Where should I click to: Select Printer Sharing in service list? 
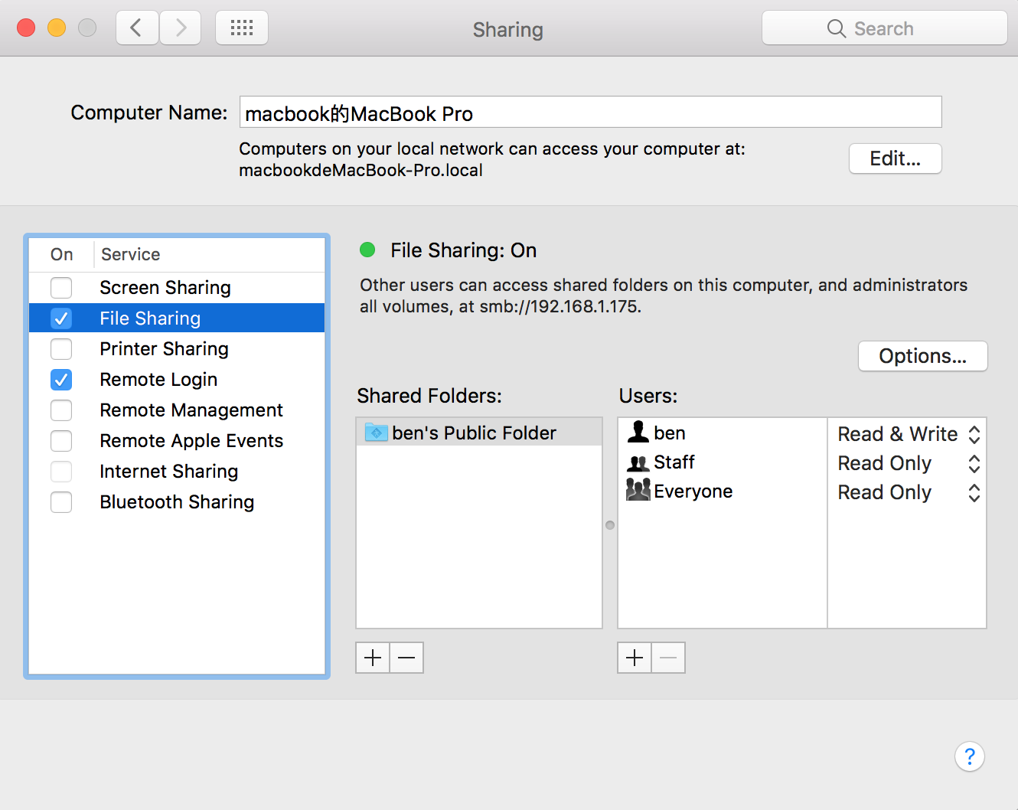click(164, 349)
